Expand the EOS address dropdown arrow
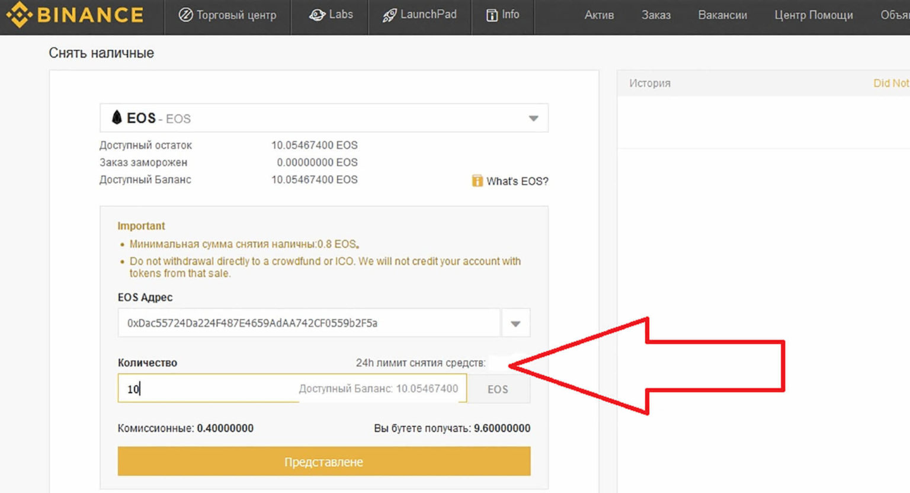Image resolution: width=910 pixels, height=493 pixels. (515, 323)
